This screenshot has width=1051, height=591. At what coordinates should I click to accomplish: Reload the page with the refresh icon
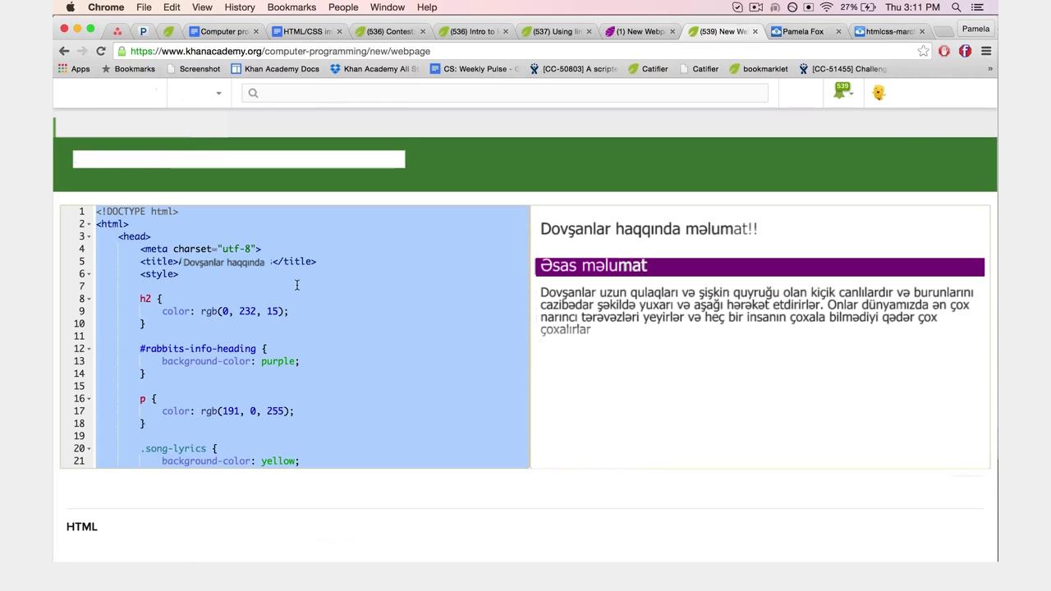100,51
